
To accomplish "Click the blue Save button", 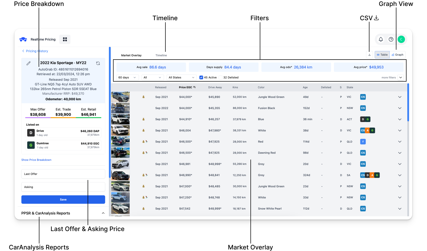I will 63,199.
